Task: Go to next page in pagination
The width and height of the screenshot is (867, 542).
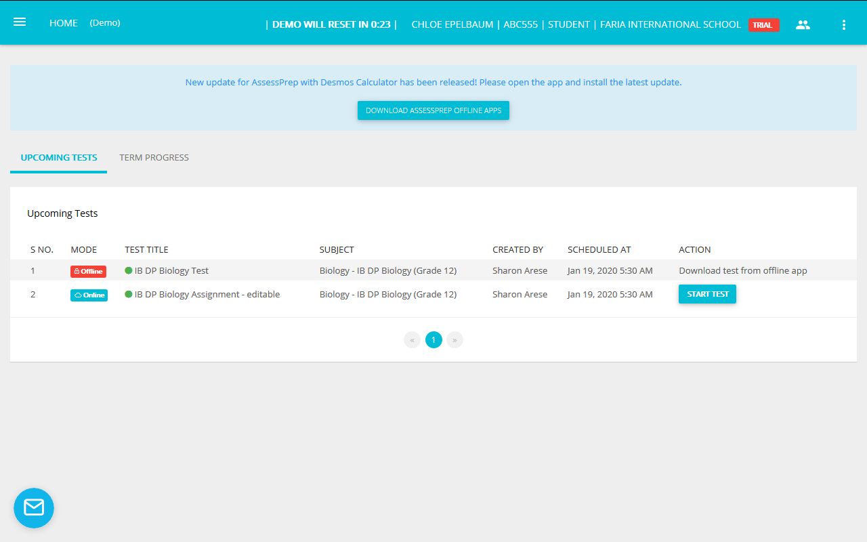Action: [x=454, y=340]
